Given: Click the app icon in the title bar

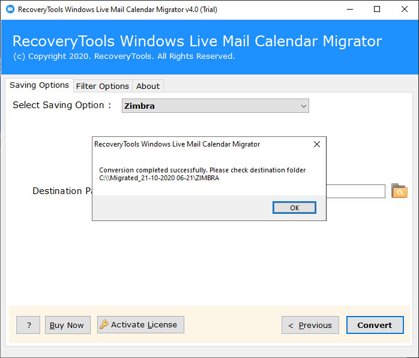Looking at the screenshot, I should pos(10,10).
